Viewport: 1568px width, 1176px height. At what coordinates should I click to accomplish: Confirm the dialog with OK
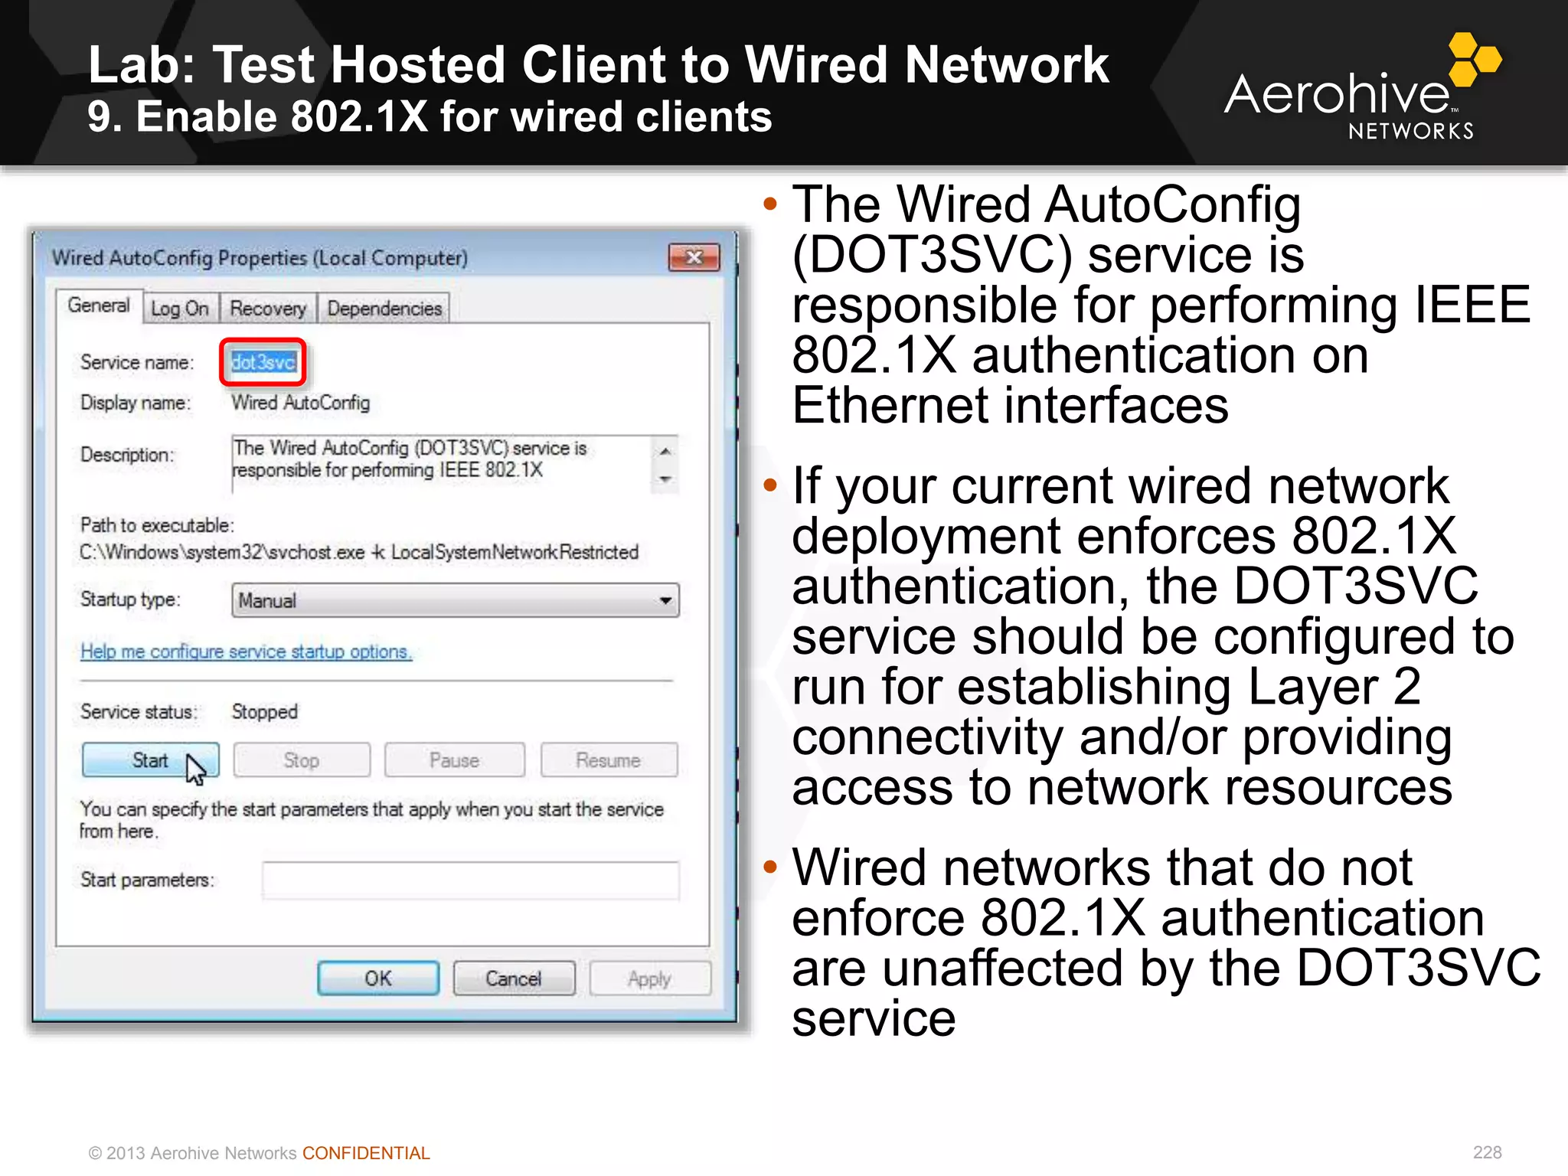point(378,978)
